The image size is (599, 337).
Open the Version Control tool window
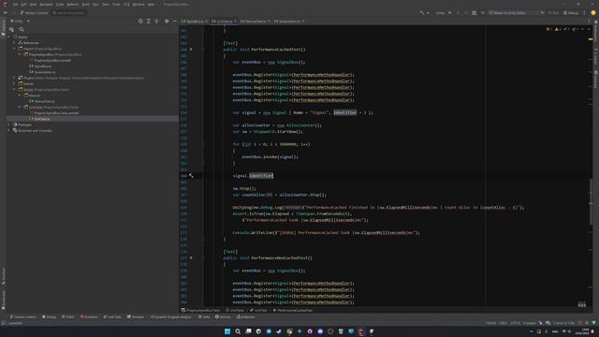[x=22, y=317]
